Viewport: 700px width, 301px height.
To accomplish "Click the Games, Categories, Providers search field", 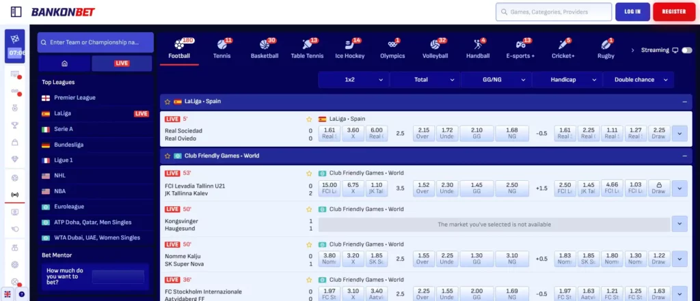I will (554, 12).
